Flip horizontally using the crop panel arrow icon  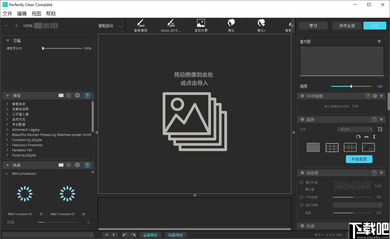[366, 137]
